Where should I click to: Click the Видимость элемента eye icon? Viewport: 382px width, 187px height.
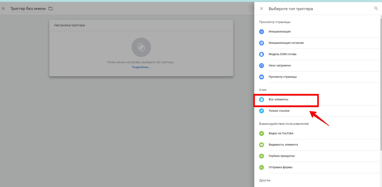coord(262,144)
